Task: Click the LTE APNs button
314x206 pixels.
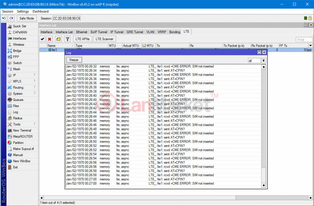Action: pyautogui.click(x=82, y=39)
